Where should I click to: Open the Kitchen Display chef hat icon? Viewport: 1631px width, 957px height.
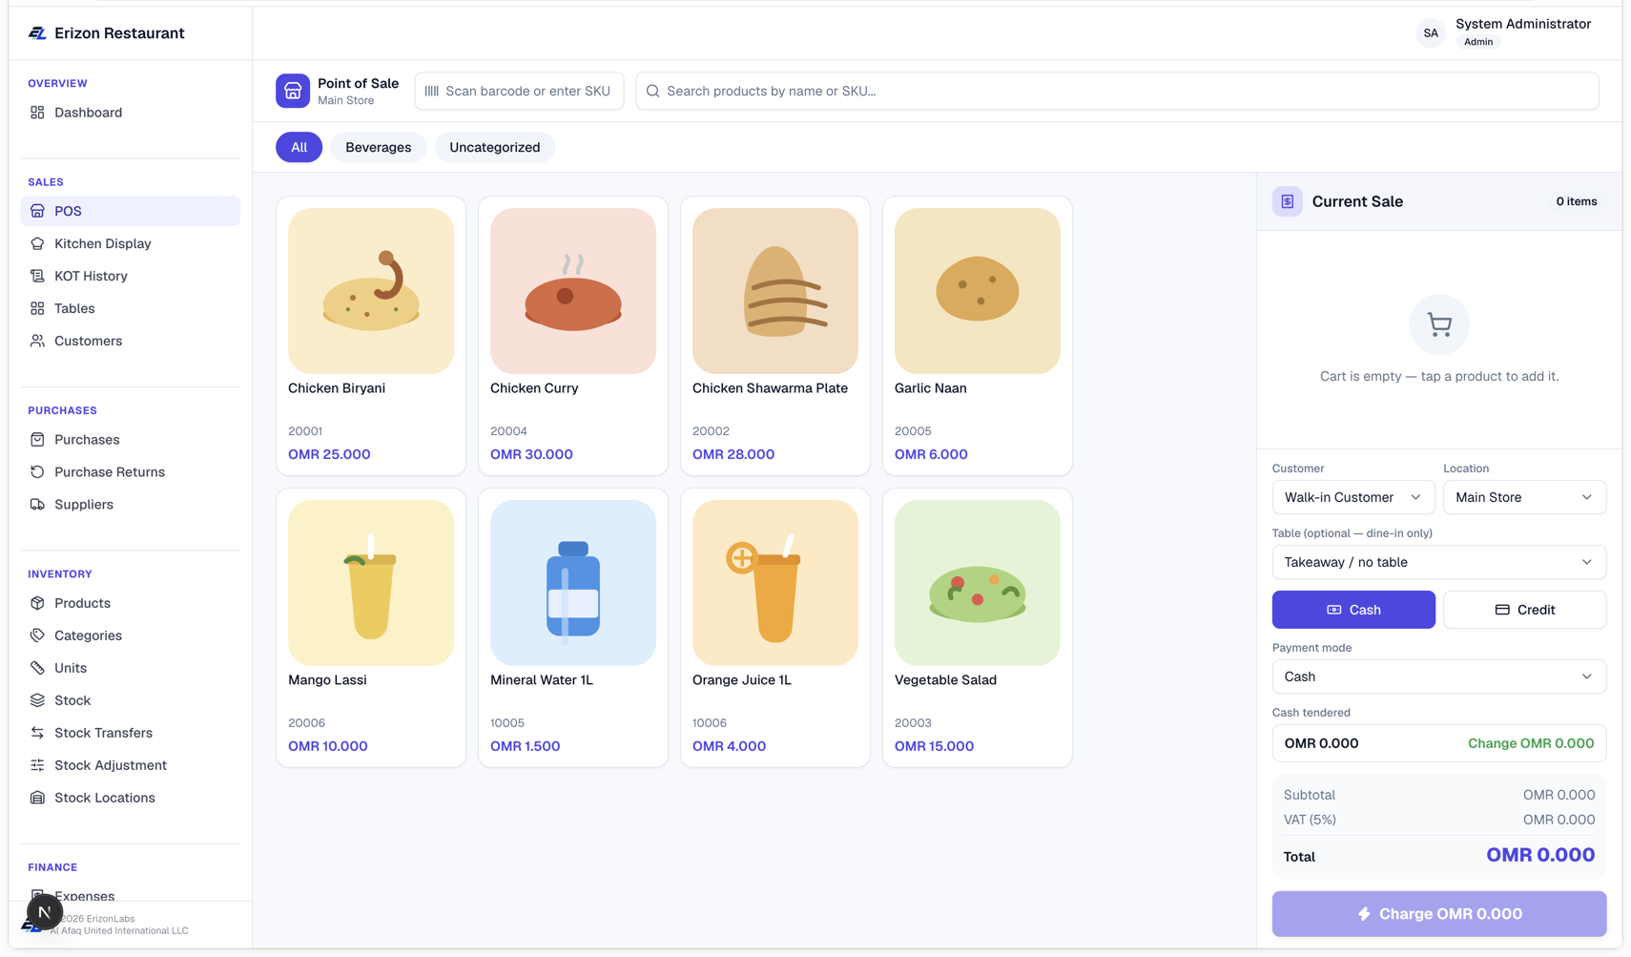point(37,243)
